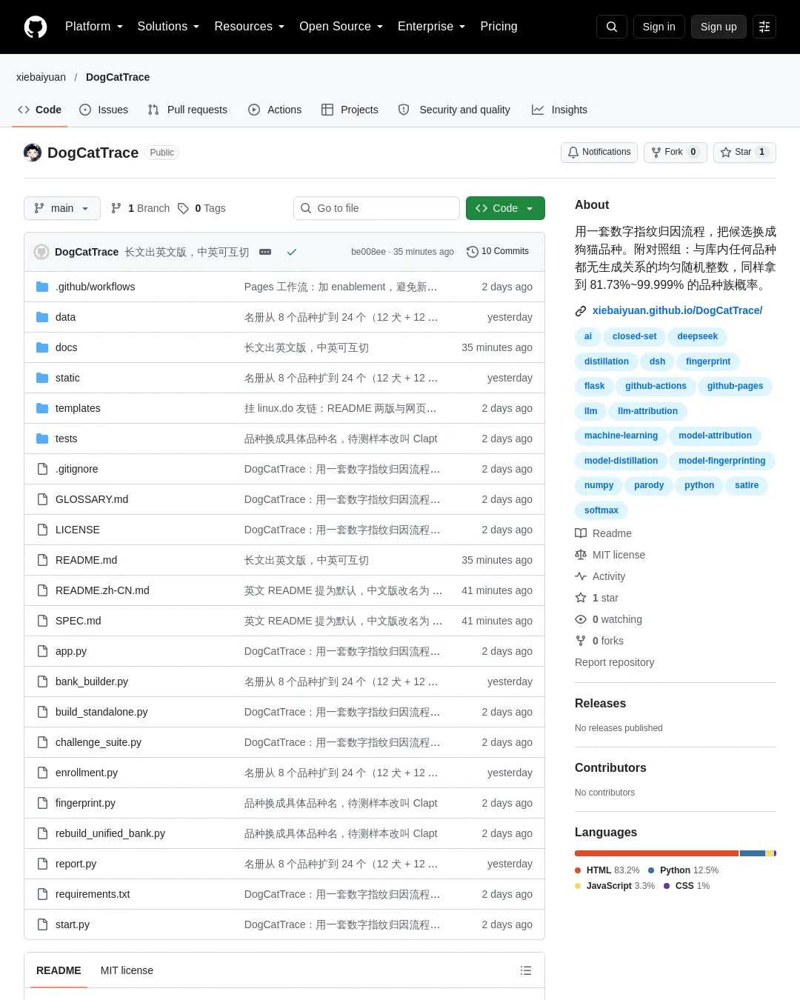Switch to the Actions tab
Viewport: 800px width, 1000px height.
pos(275,110)
